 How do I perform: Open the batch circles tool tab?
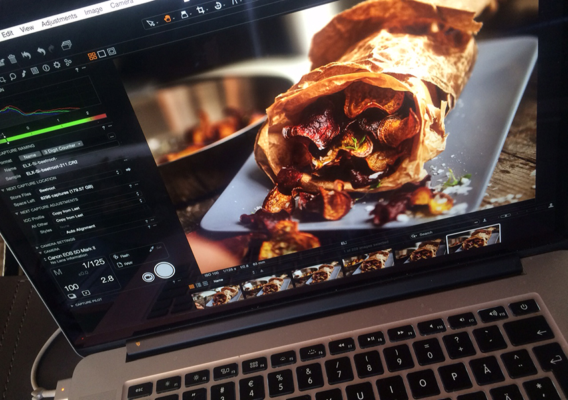(67, 62)
